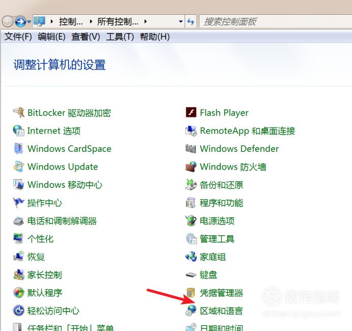Expand the address bar history dropdown
Screen dimensions: 352x331
tap(181, 21)
